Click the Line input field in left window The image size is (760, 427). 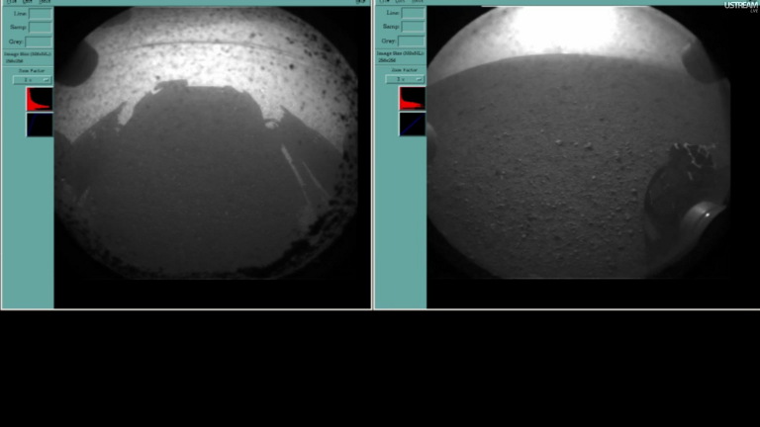[41, 14]
